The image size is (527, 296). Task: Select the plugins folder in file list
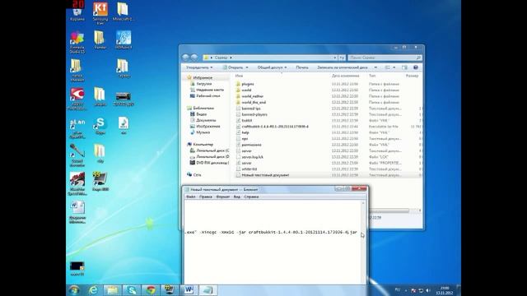point(248,84)
